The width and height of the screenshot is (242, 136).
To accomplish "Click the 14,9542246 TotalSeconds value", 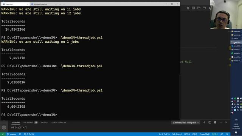I will pyautogui.click(x=15, y=29).
